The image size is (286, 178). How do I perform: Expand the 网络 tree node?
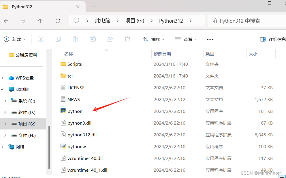pos(2,147)
